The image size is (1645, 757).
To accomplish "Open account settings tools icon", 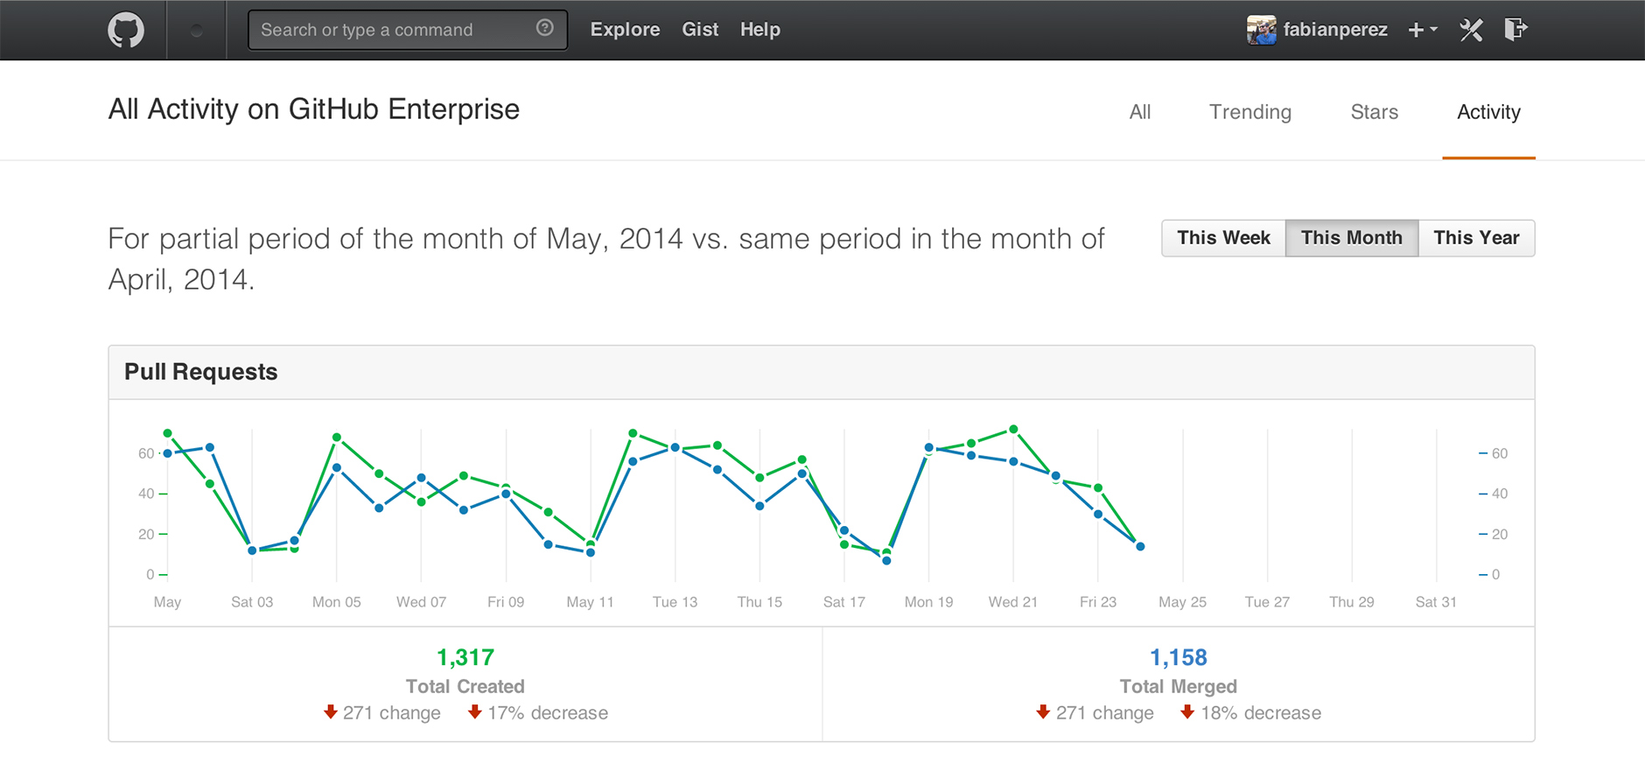I will pyautogui.click(x=1471, y=30).
